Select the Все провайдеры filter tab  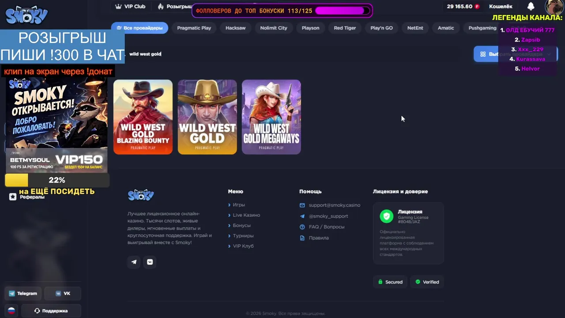139,28
